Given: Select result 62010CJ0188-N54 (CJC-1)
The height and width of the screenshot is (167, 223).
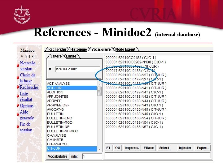Looking at the screenshot, I should (134, 122).
